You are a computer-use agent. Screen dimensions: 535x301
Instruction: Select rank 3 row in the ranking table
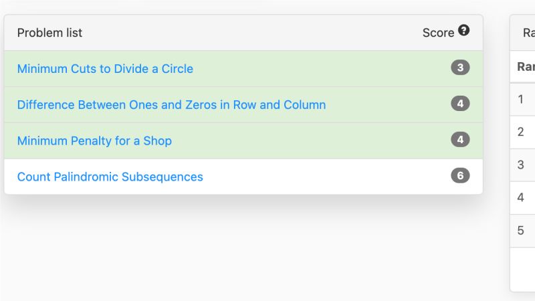523,165
